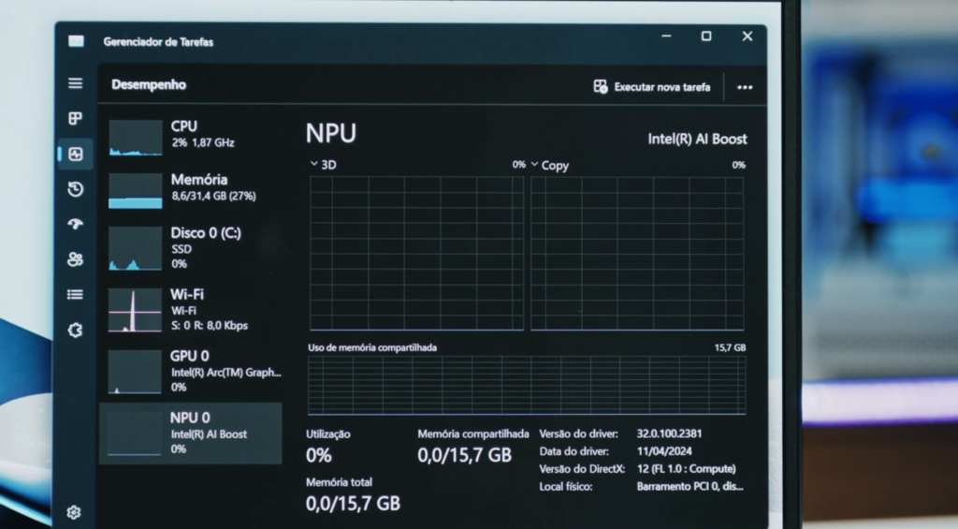This screenshot has height=529, width=958.
Task: Open Startup apps icon in sidebar
Action: [75, 224]
